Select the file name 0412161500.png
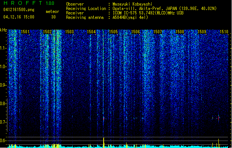The width and height of the screenshot is (232, 148). tap(19, 10)
